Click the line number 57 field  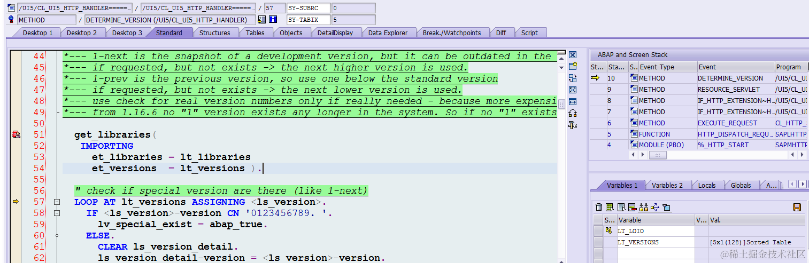click(274, 8)
